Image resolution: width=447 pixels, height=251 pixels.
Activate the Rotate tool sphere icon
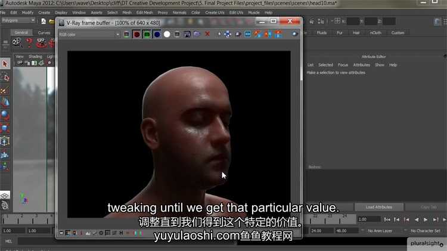point(5,116)
